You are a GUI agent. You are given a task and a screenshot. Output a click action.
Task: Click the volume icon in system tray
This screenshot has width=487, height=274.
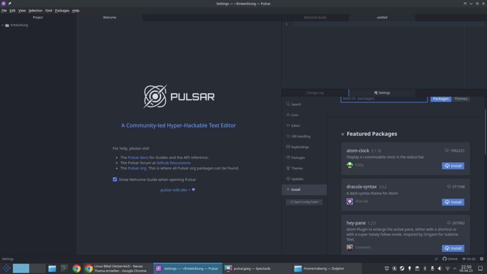(440, 268)
